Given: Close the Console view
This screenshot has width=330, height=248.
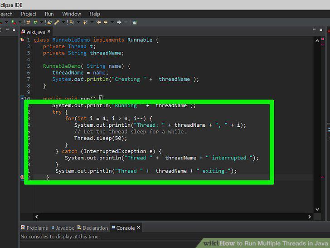Looking at the screenshot, I should pyautogui.click(x=139, y=228).
